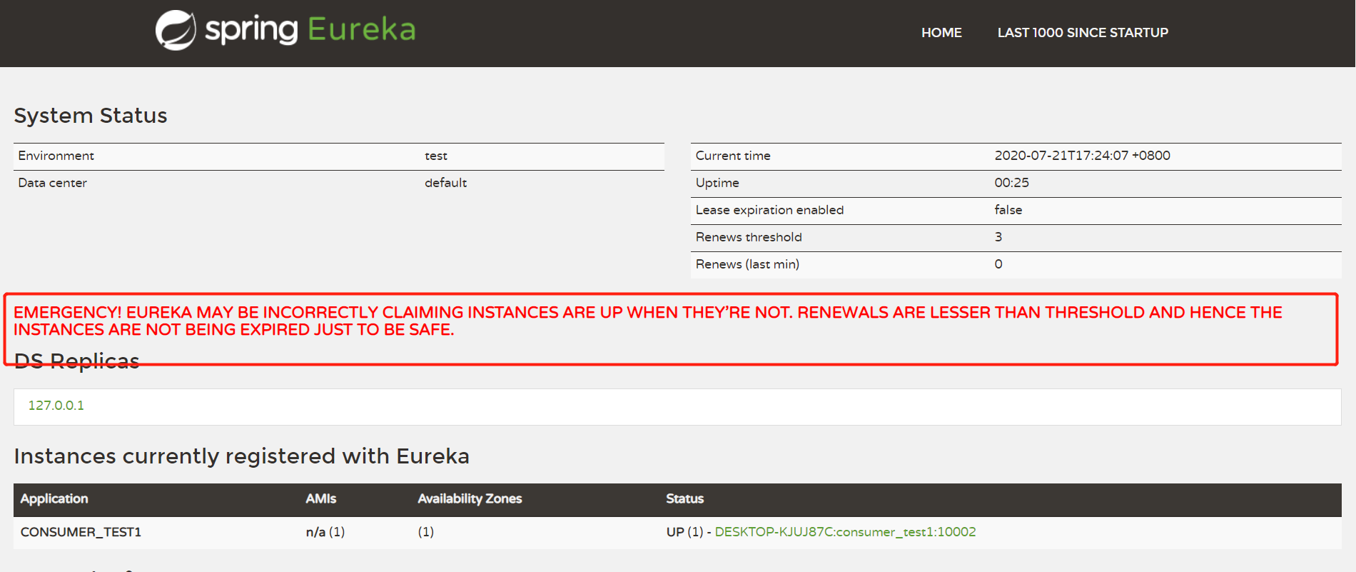Click the spring Eureka brand title
Viewport: 1356px width, 572px height.
310,29
